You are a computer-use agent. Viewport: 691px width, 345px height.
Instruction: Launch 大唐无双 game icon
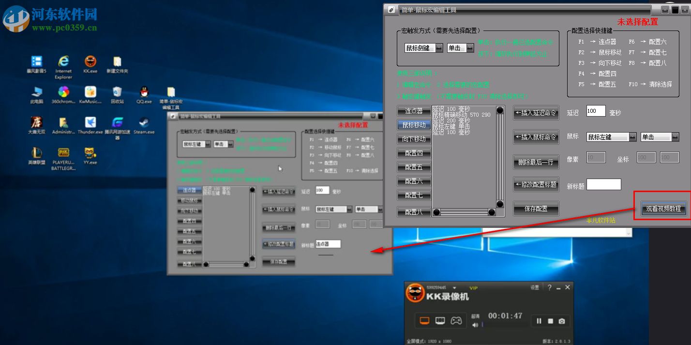[37, 125]
